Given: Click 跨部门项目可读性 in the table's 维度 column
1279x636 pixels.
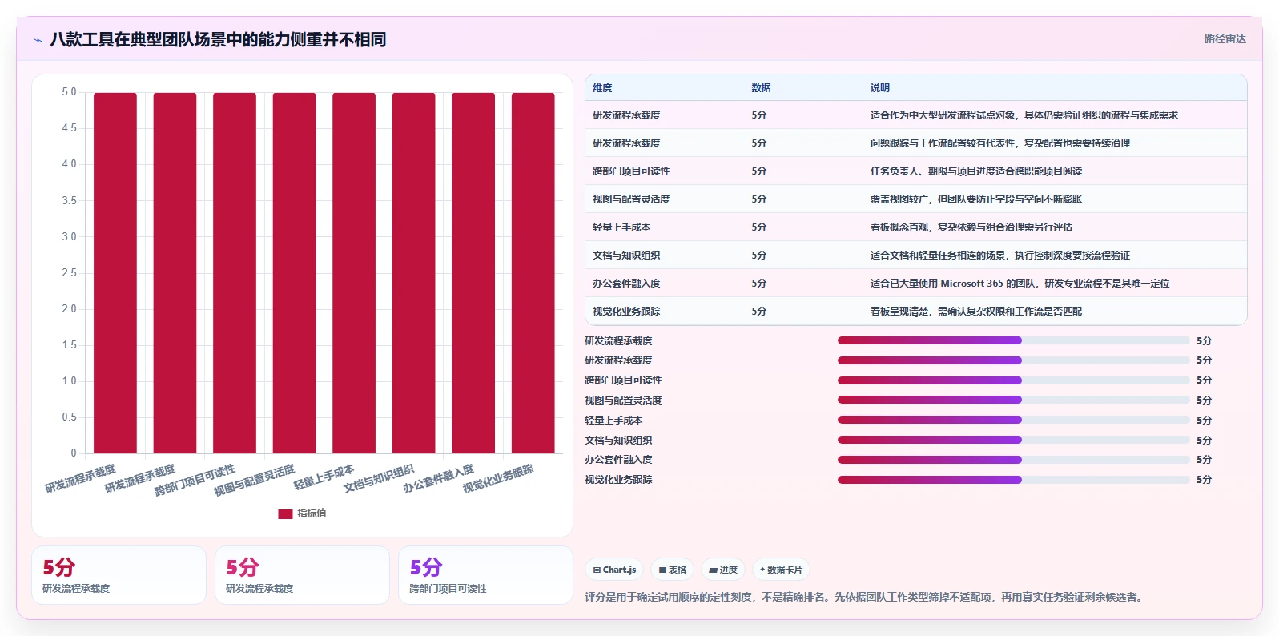Looking at the screenshot, I should coord(631,171).
